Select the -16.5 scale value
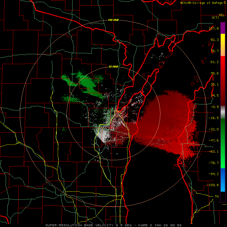The height and width of the screenshot is (227, 227). tap(214, 118)
